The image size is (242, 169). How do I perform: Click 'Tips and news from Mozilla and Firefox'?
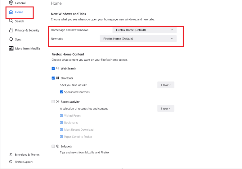coord(85,152)
